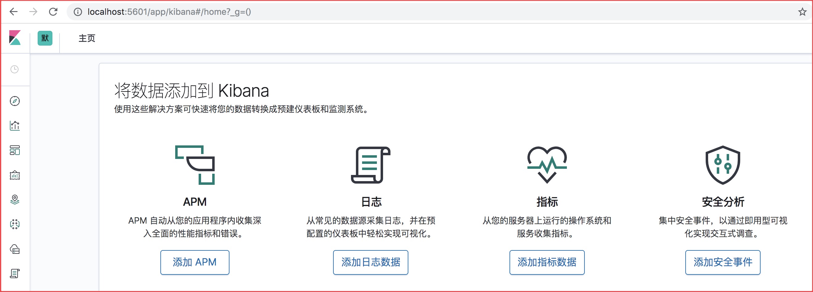This screenshot has width=813, height=292.
Task: Click the 安全分析 card title
Action: [723, 202]
